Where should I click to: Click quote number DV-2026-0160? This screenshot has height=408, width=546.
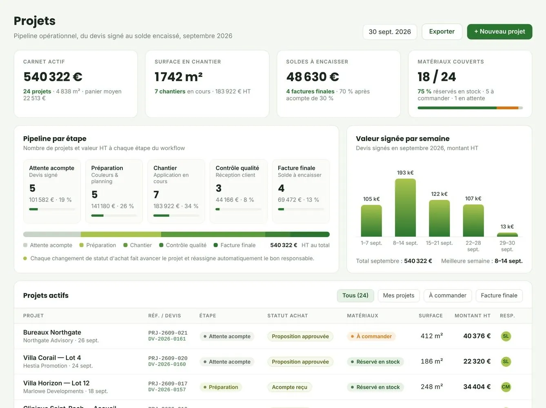click(167, 364)
